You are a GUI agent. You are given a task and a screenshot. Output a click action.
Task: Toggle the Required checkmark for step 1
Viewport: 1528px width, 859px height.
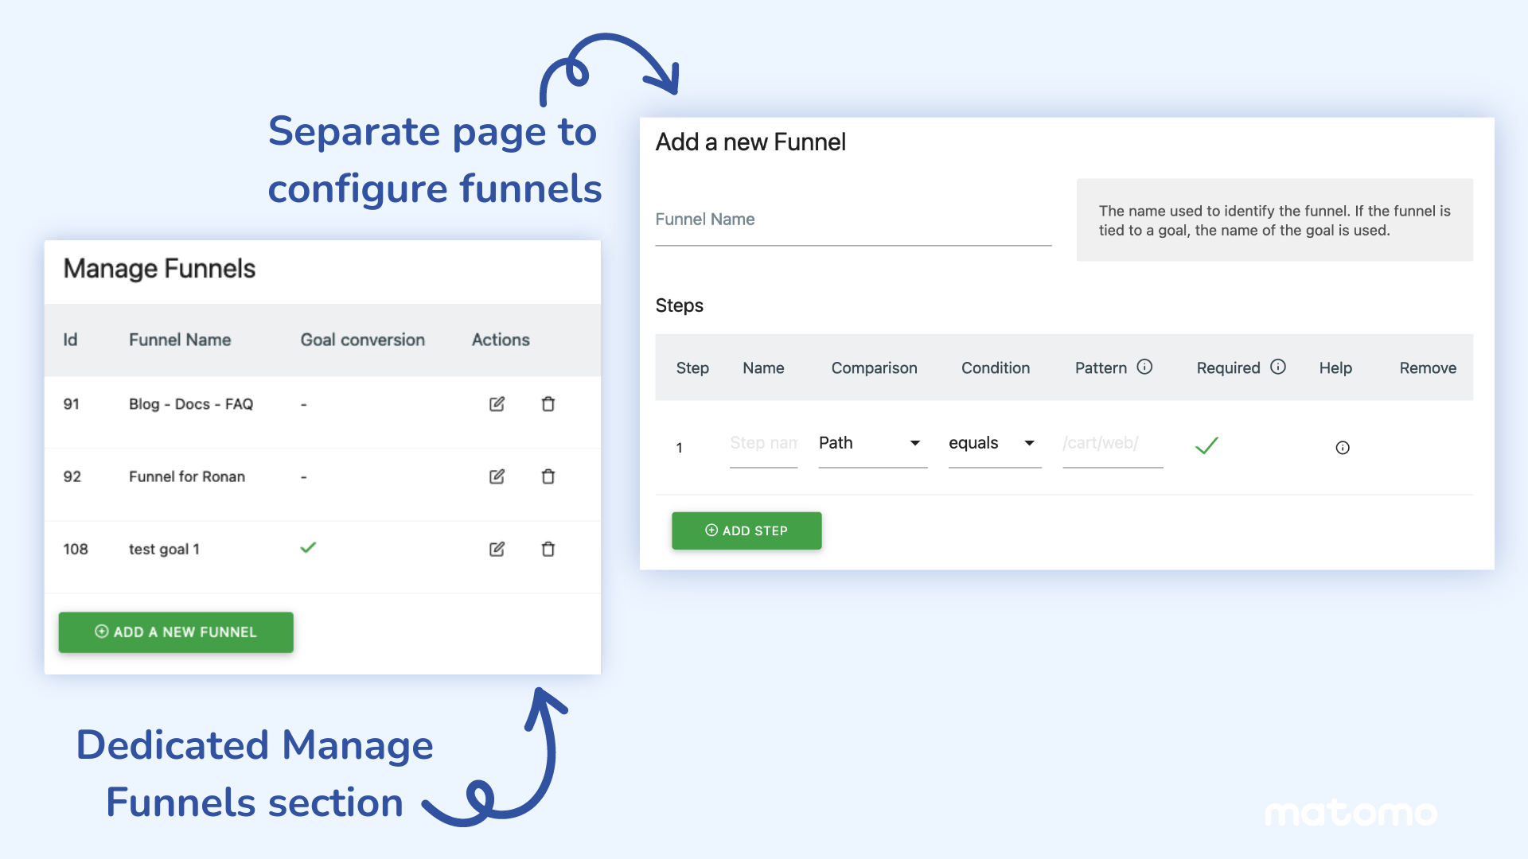[x=1206, y=445]
